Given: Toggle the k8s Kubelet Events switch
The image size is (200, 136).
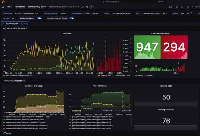Looking at the screenshot, I should (x=39, y=18).
